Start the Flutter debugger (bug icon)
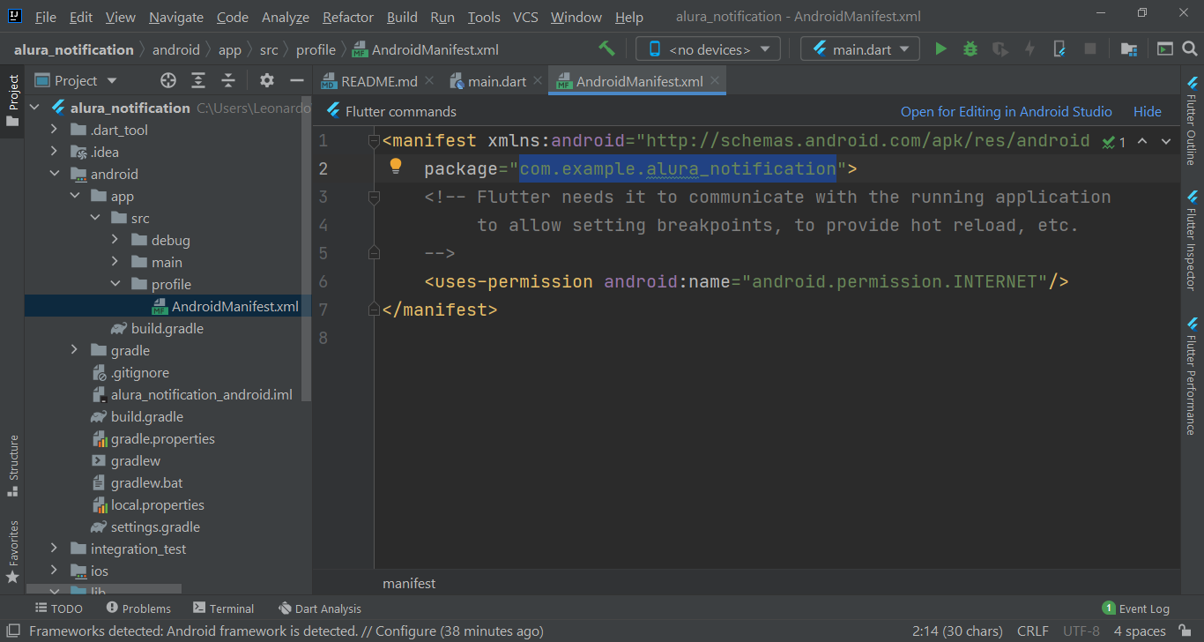Screen dimensions: 1204x642 pos(970,49)
